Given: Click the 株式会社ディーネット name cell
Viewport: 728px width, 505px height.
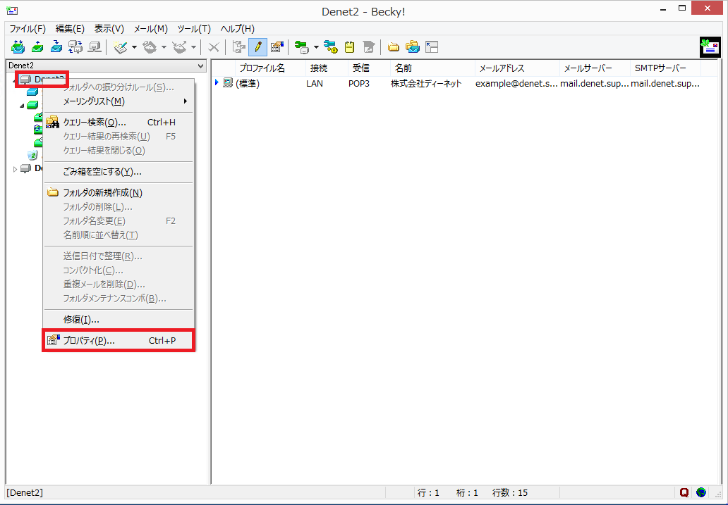Looking at the screenshot, I should pos(426,84).
